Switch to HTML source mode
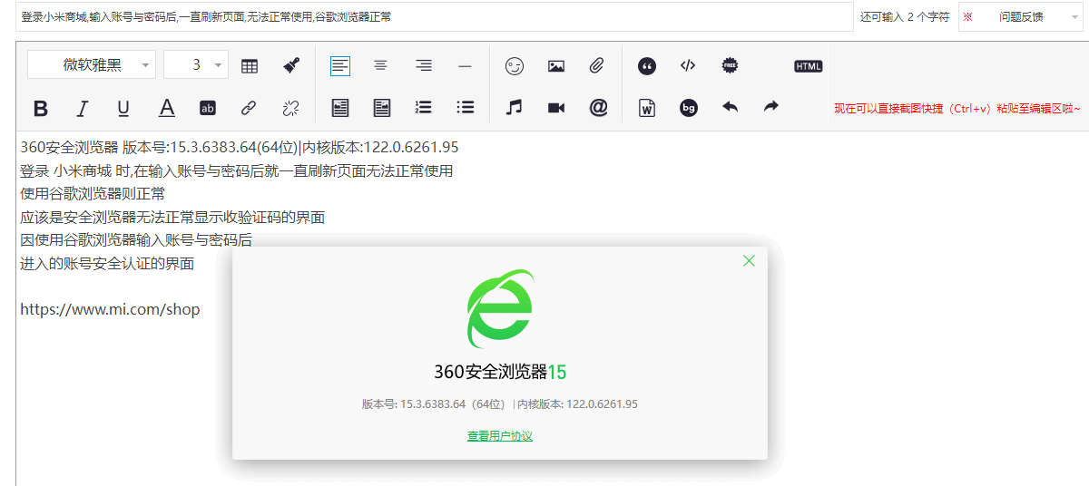The width and height of the screenshot is (1089, 486). pyautogui.click(x=808, y=66)
